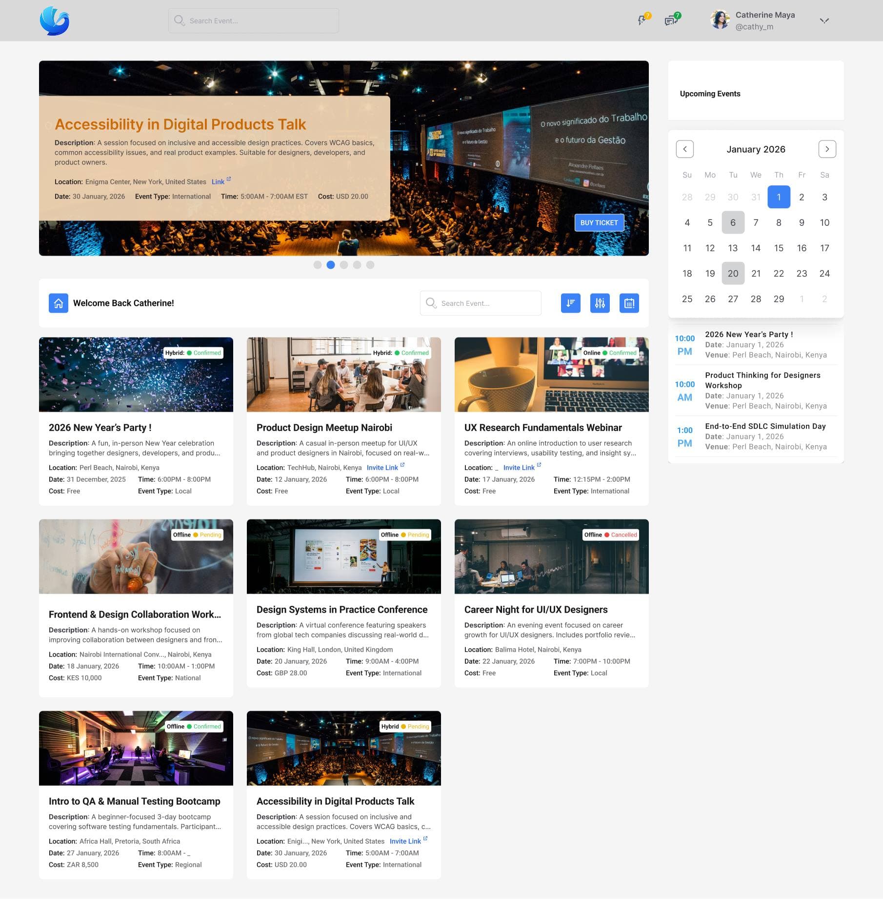Click the Online Confirmed badge on UX Research Webinar
The width and height of the screenshot is (883, 899).
[610, 353]
